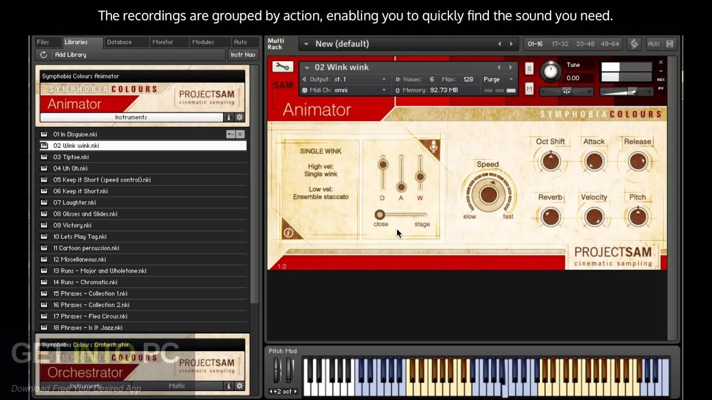Click the Velocity knob
Viewport: 712px width, 400px height.
[x=594, y=217]
